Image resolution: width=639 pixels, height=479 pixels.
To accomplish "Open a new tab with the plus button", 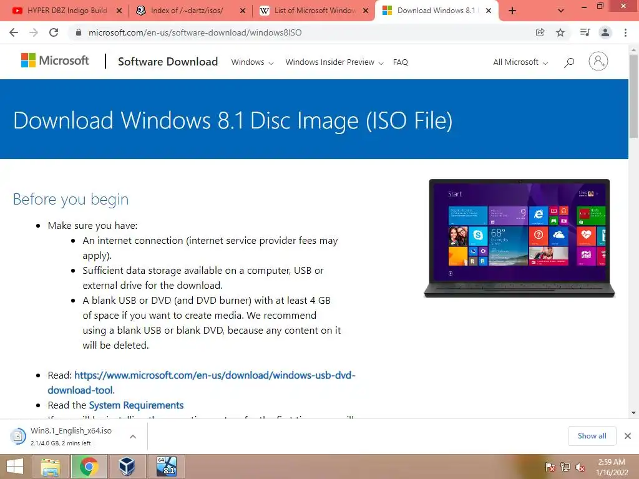I will pos(512,11).
